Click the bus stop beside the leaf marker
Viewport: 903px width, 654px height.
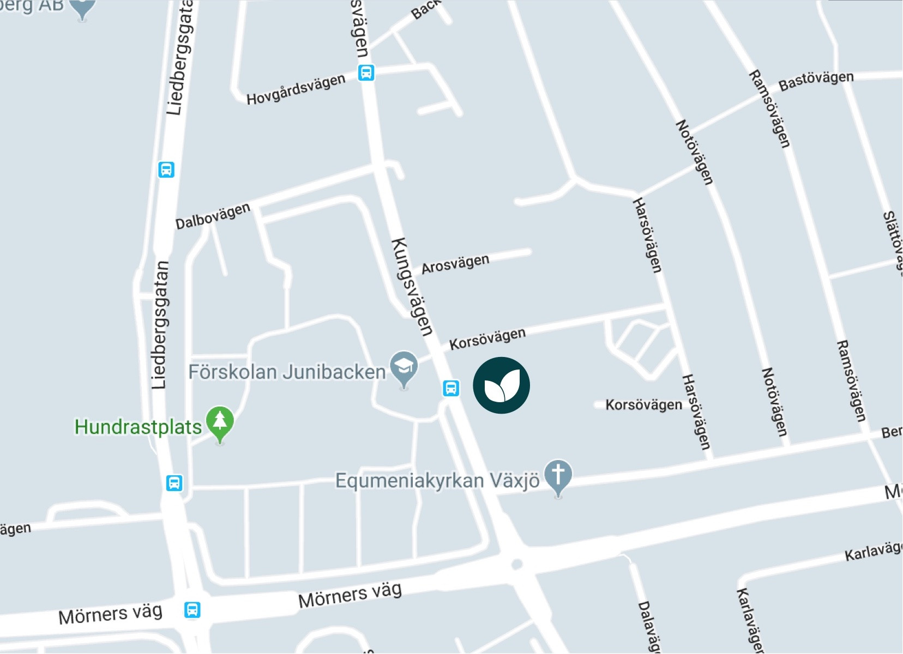(x=450, y=388)
